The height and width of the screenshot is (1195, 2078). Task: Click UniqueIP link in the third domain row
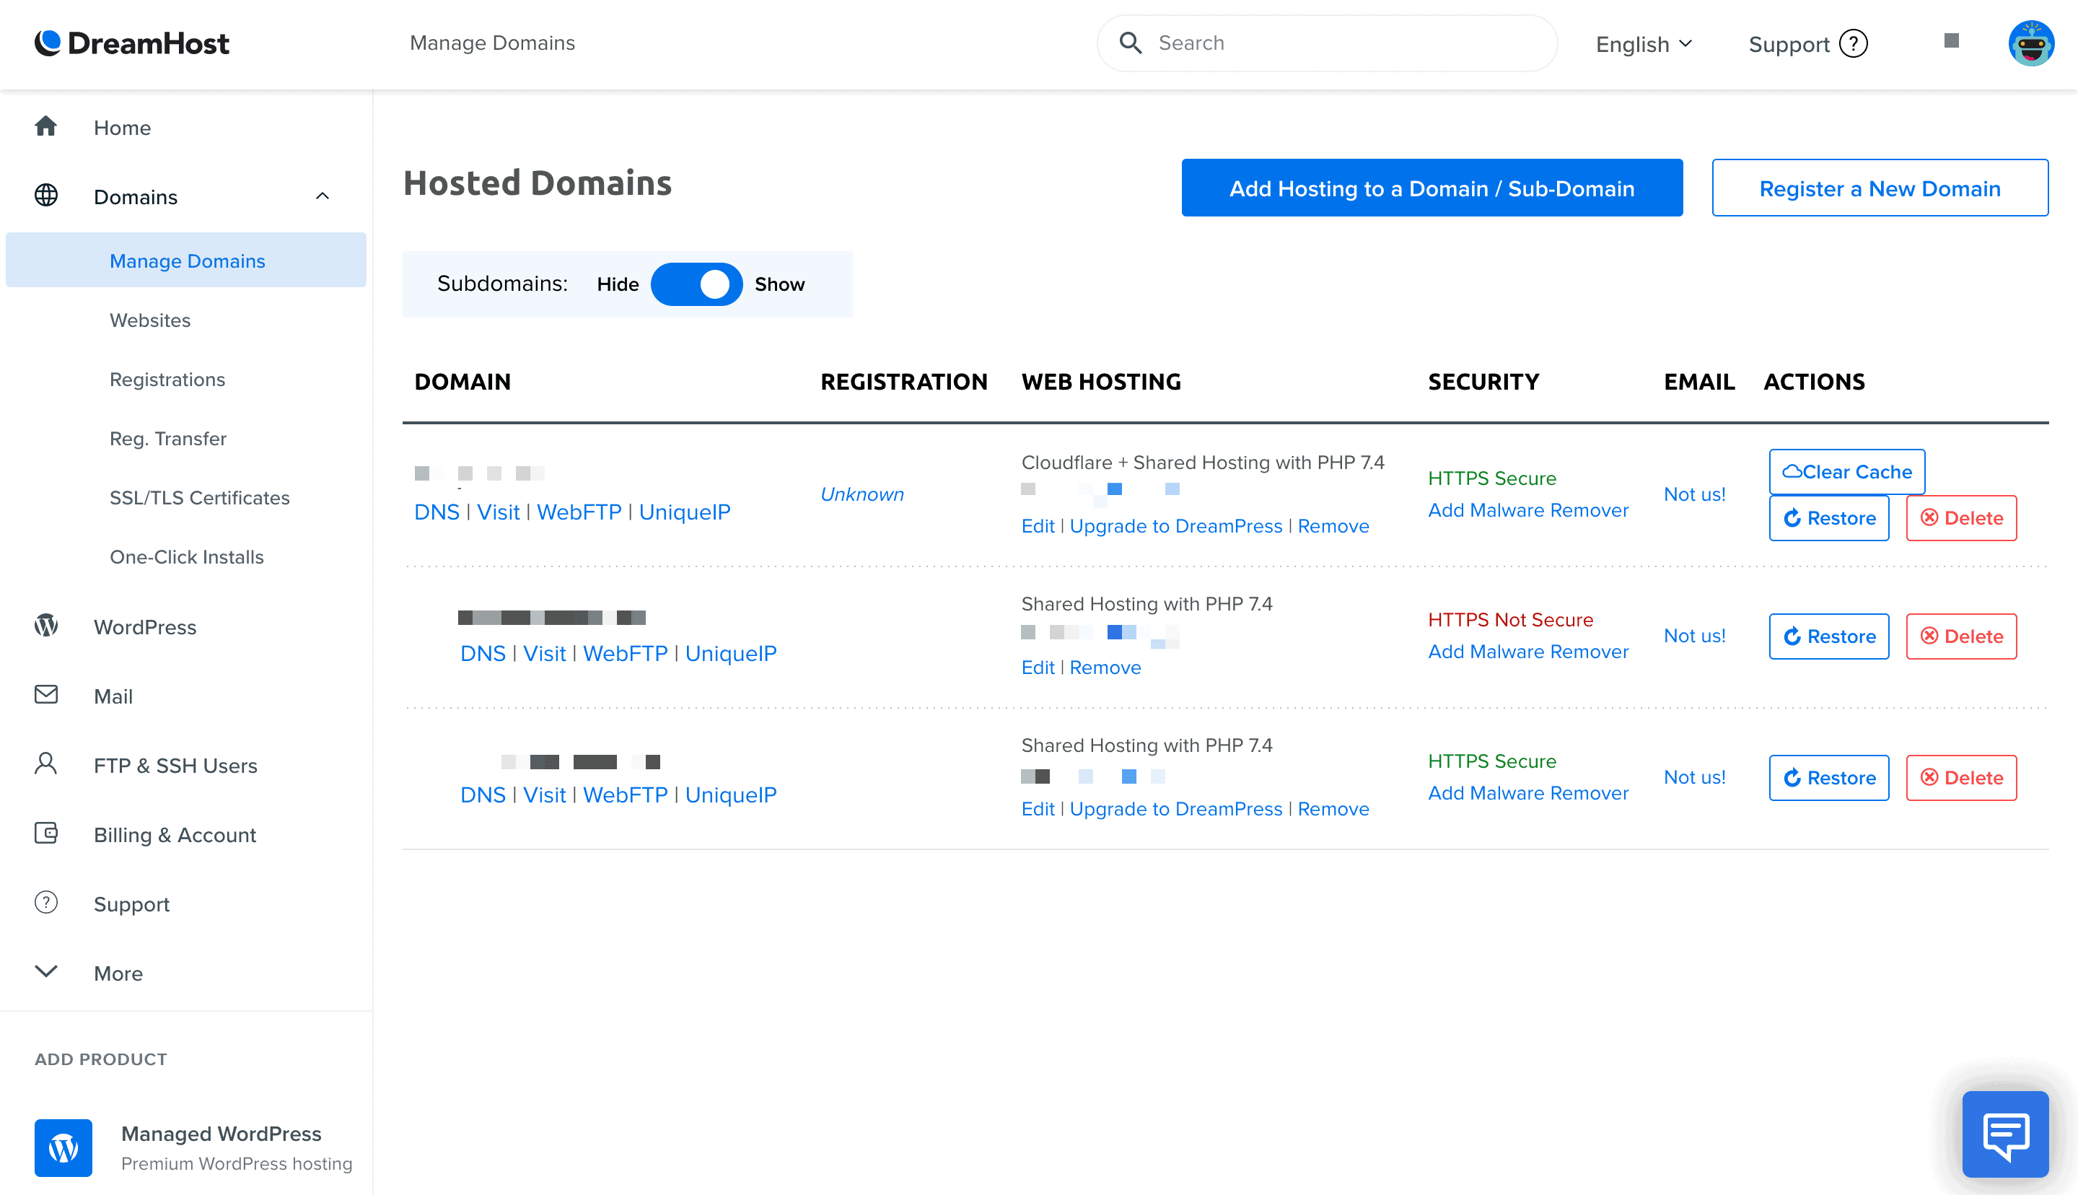click(730, 795)
